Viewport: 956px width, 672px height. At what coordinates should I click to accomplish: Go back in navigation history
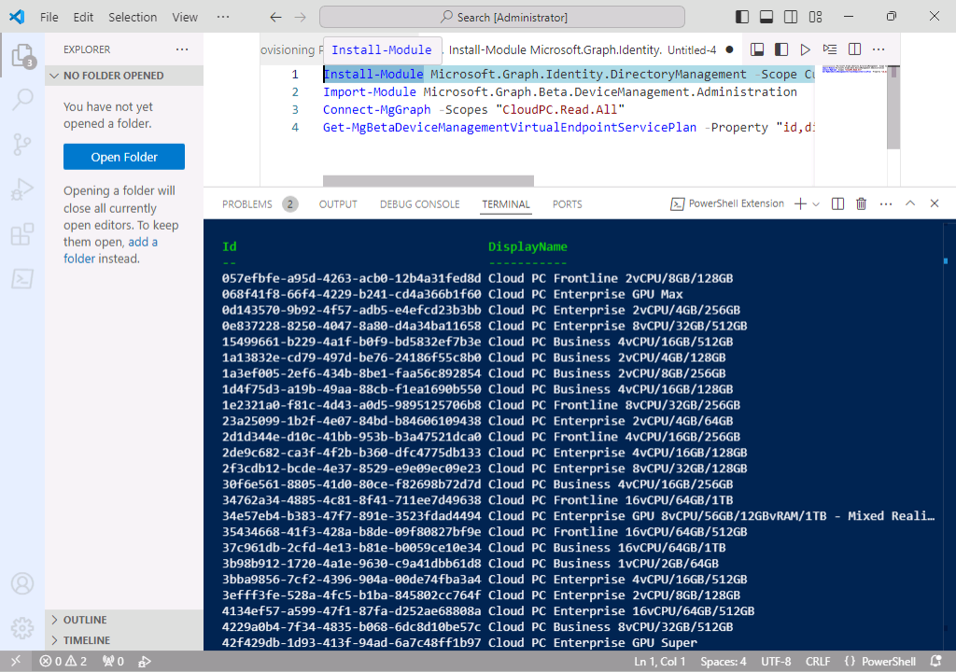pyautogui.click(x=275, y=17)
